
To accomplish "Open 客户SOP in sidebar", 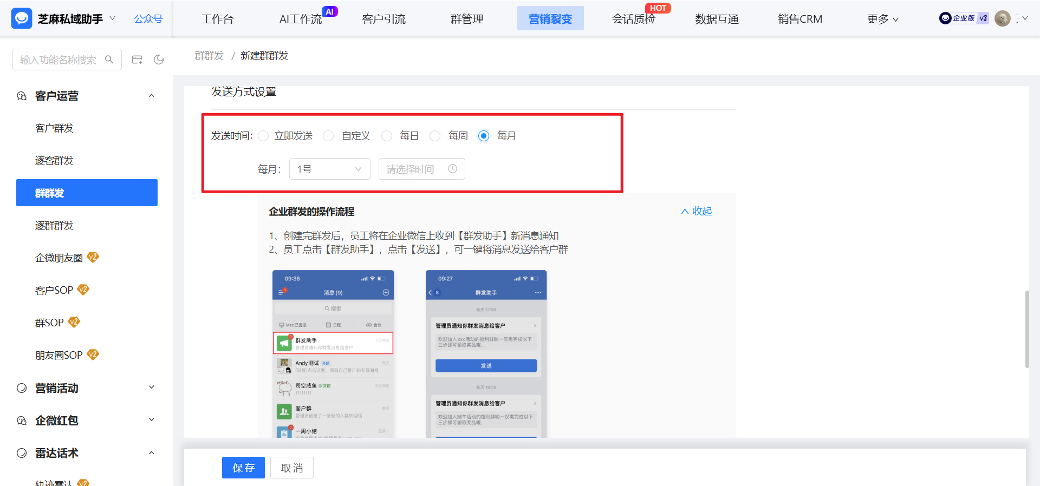I will point(54,291).
